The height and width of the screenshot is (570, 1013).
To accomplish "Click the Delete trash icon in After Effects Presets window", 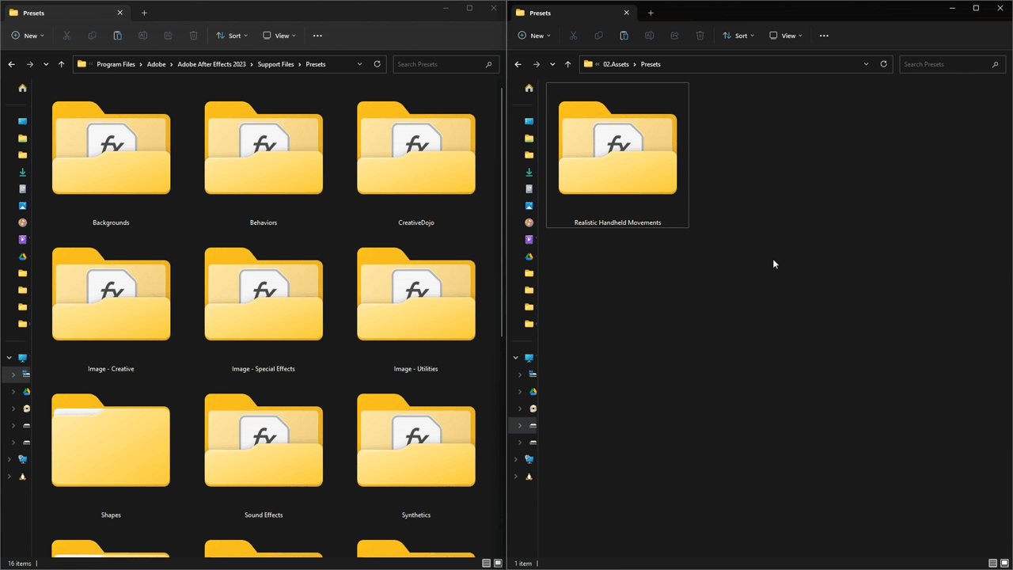I will [x=194, y=36].
